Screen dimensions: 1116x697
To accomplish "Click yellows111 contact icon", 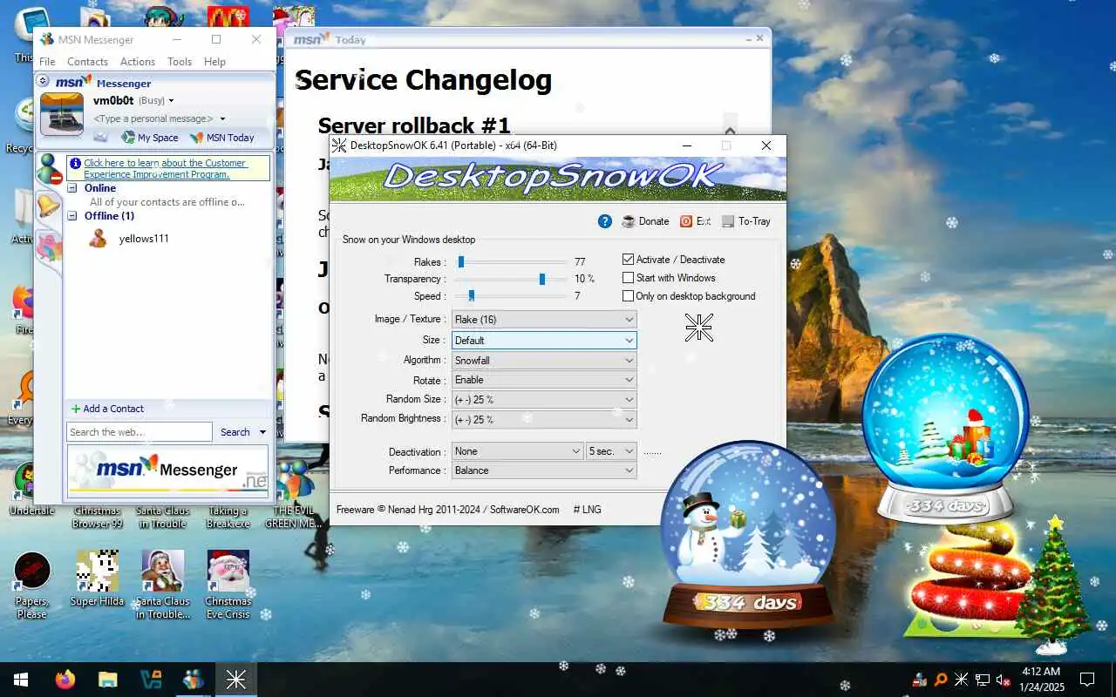I will (x=99, y=239).
